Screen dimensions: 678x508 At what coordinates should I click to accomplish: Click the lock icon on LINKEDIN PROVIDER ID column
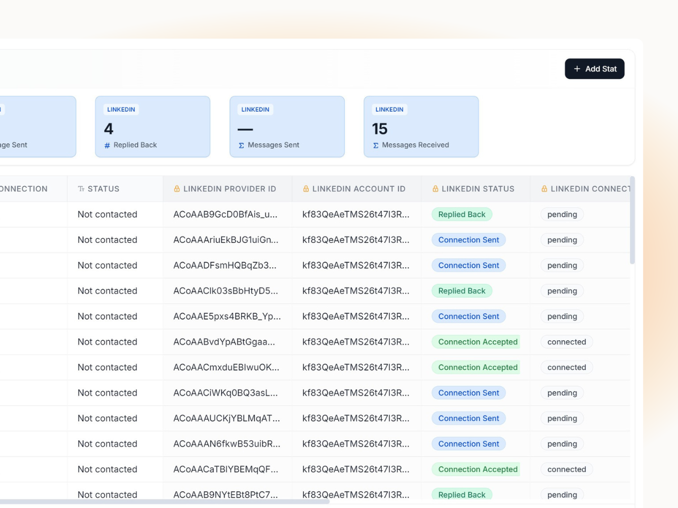click(176, 188)
